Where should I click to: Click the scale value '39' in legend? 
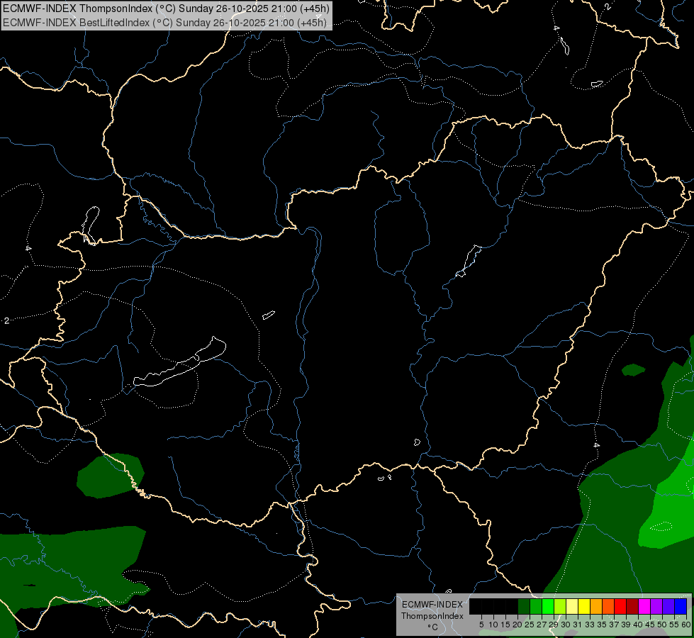626,625
